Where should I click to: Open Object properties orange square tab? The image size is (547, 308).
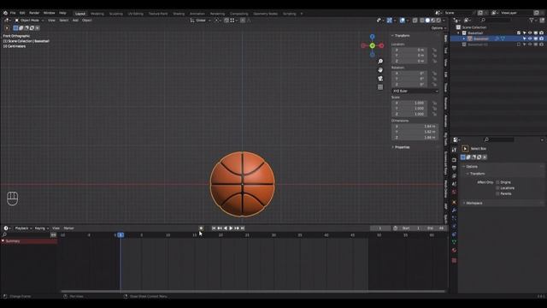(x=454, y=202)
